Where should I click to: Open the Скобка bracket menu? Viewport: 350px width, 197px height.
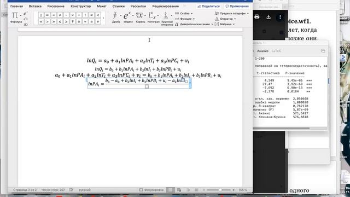184,13
